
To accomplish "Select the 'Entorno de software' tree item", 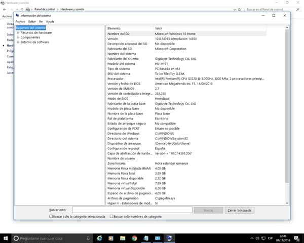I will pos(34,42).
